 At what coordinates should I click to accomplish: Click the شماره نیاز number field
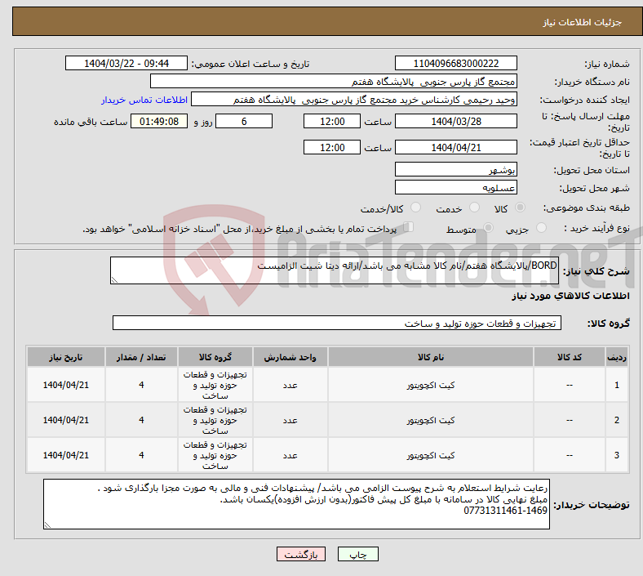[455, 63]
